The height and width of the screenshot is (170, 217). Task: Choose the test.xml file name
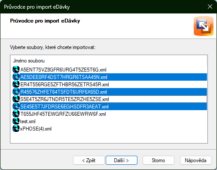click(x=28, y=121)
